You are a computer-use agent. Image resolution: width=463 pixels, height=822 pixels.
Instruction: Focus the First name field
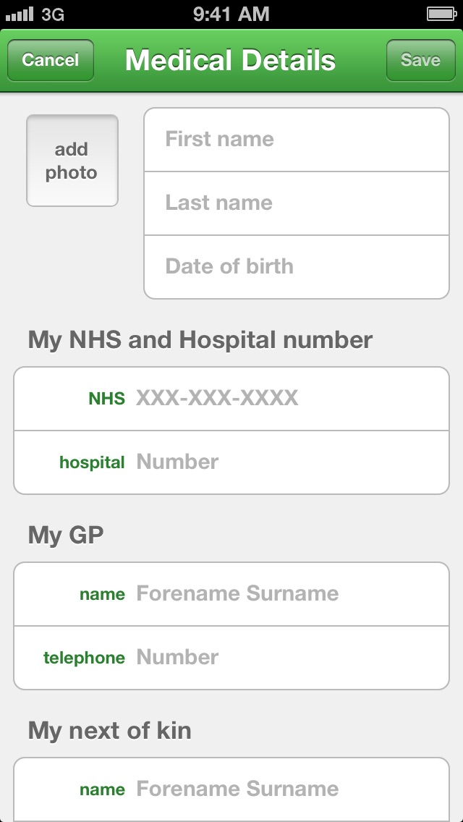[297, 140]
